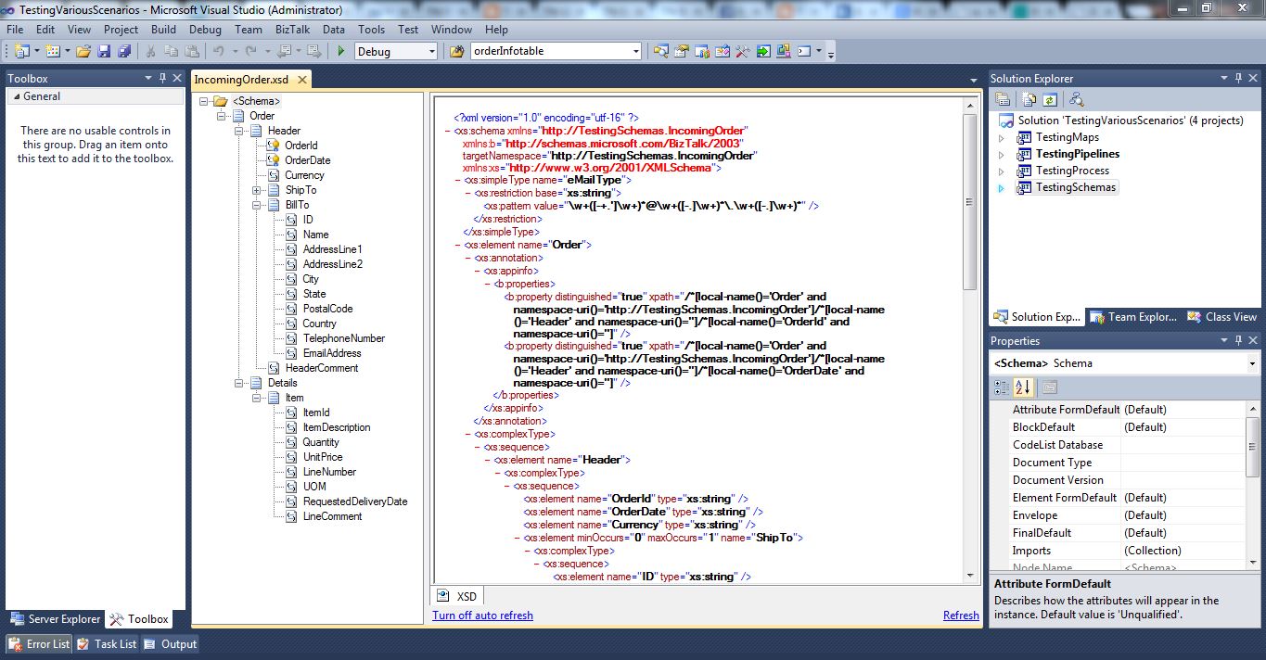Click the Refresh link below XSD view
Image resolution: width=1266 pixels, height=660 pixels.
961,616
